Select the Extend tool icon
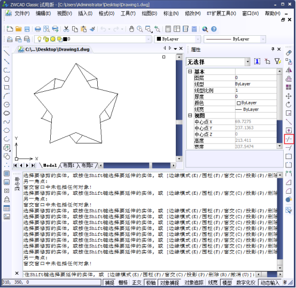Screen dimensions: 296x288 click(289, 148)
